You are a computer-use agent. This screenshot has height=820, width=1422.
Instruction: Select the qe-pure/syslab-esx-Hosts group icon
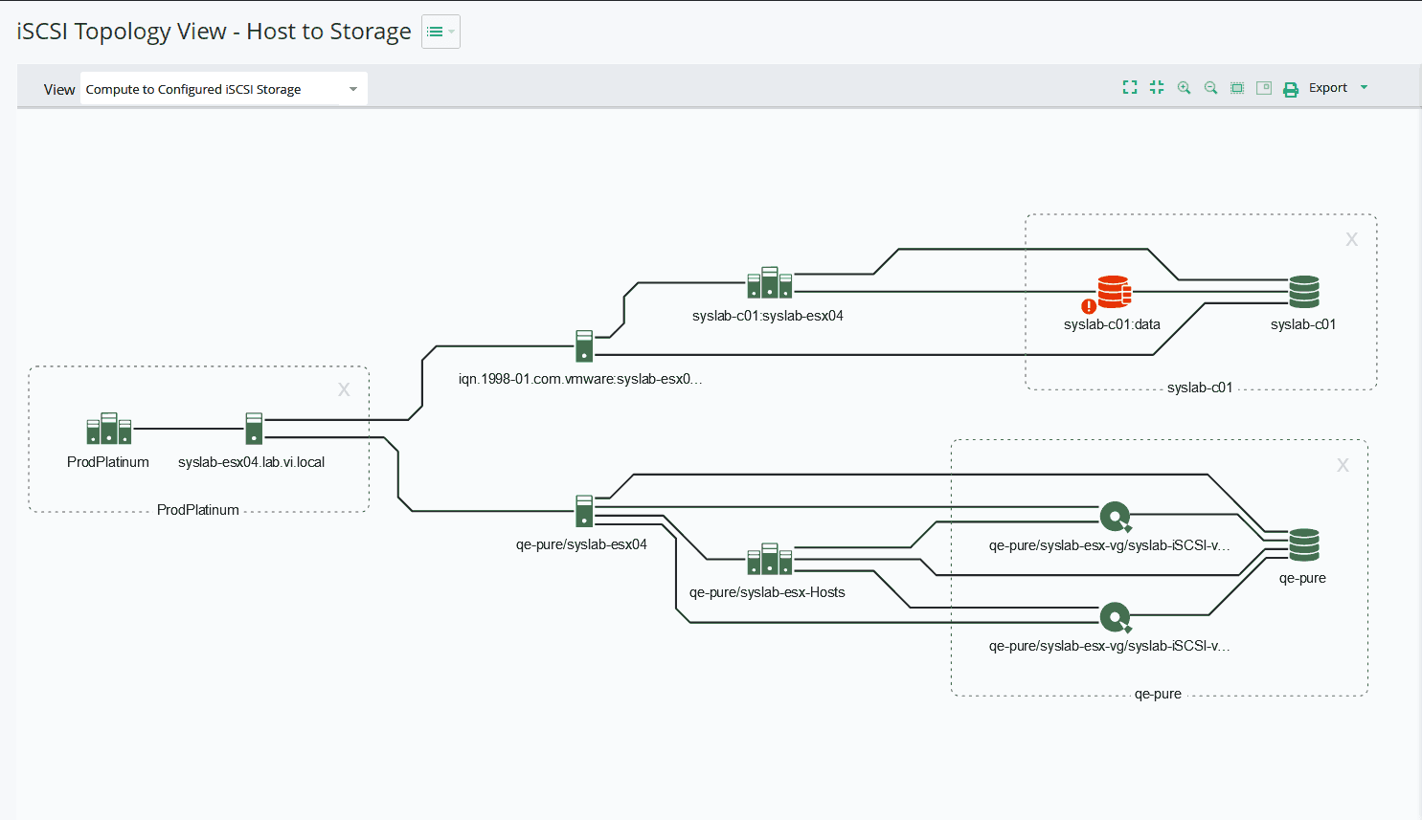tap(770, 559)
